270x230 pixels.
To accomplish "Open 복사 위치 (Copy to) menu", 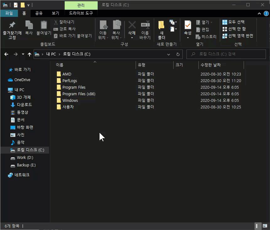I will [x=116, y=30].
